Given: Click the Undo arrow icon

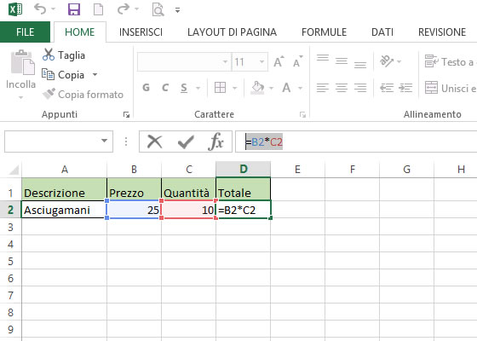Looking at the screenshot, I should [x=40, y=9].
